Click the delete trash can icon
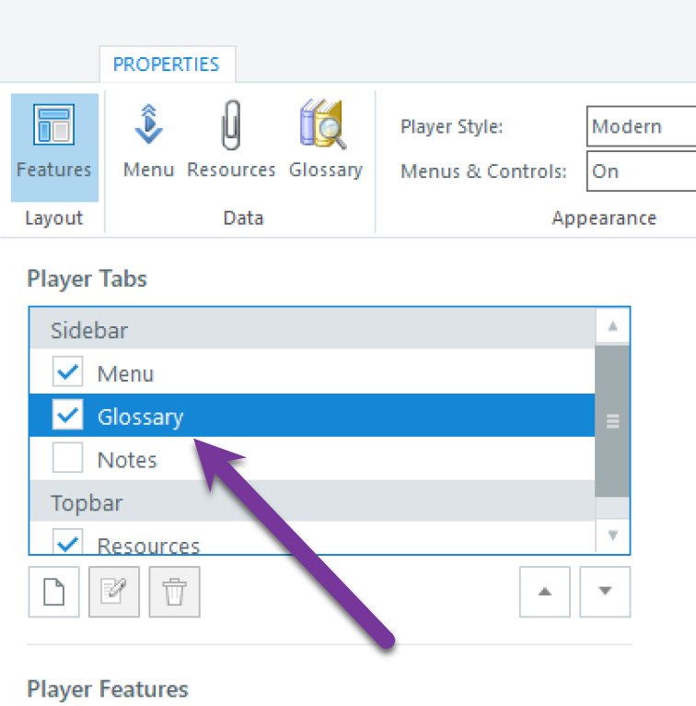696x706 pixels. click(x=174, y=592)
